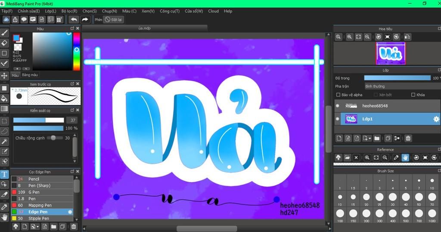Open the add brush dropdown arrow
This screenshot has height=232, width=441.
pos(38,227)
